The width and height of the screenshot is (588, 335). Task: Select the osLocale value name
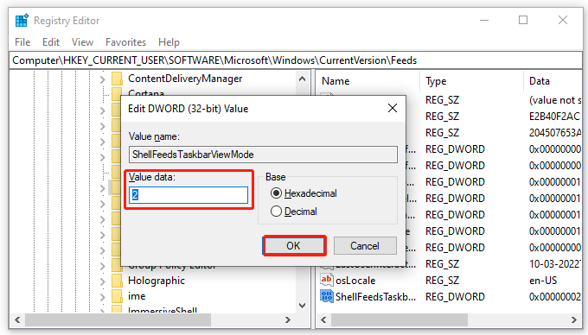click(355, 281)
